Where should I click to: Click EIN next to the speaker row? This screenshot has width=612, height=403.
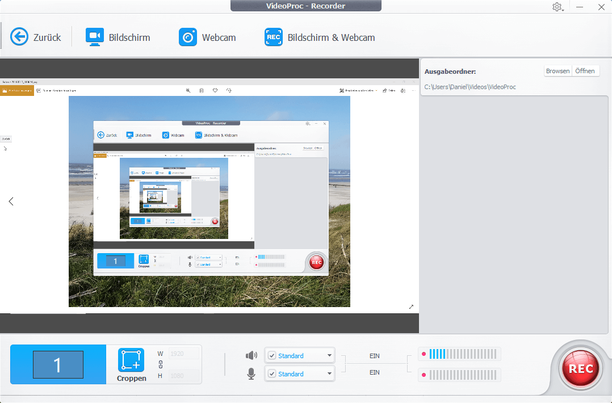pos(374,356)
